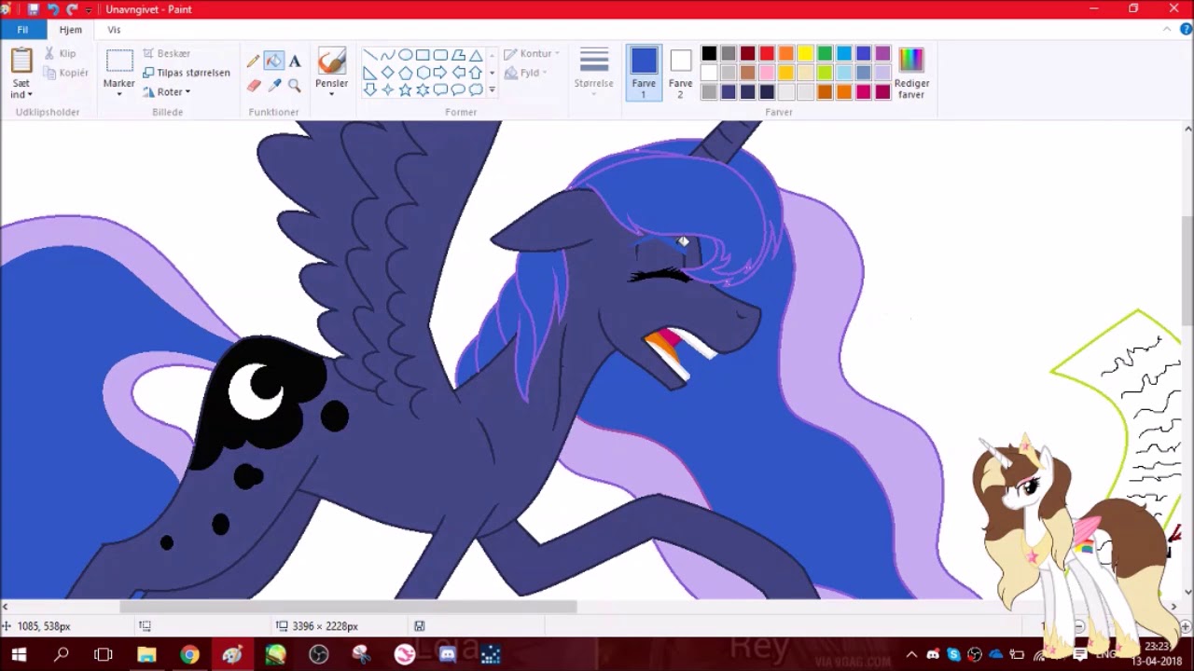Click the horizontal scrollbar thumb
The width and height of the screenshot is (1194, 671).
click(348, 607)
